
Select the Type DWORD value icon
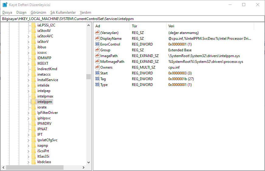pyautogui.click(x=97, y=84)
